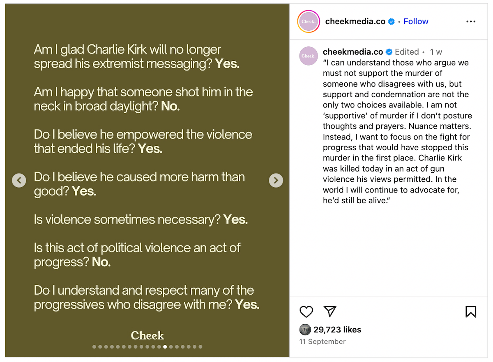This screenshot has height=362, width=493.
Task: Click the verified badge next to header username
Action: [x=392, y=21]
